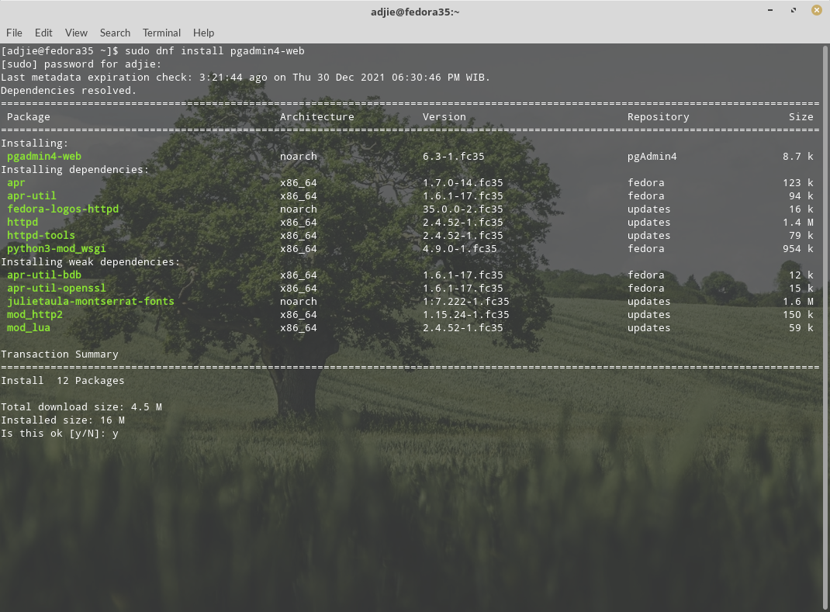Click the httpd-tools package name
The height and width of the screenshot is (612, 830).
click(41, 236)
